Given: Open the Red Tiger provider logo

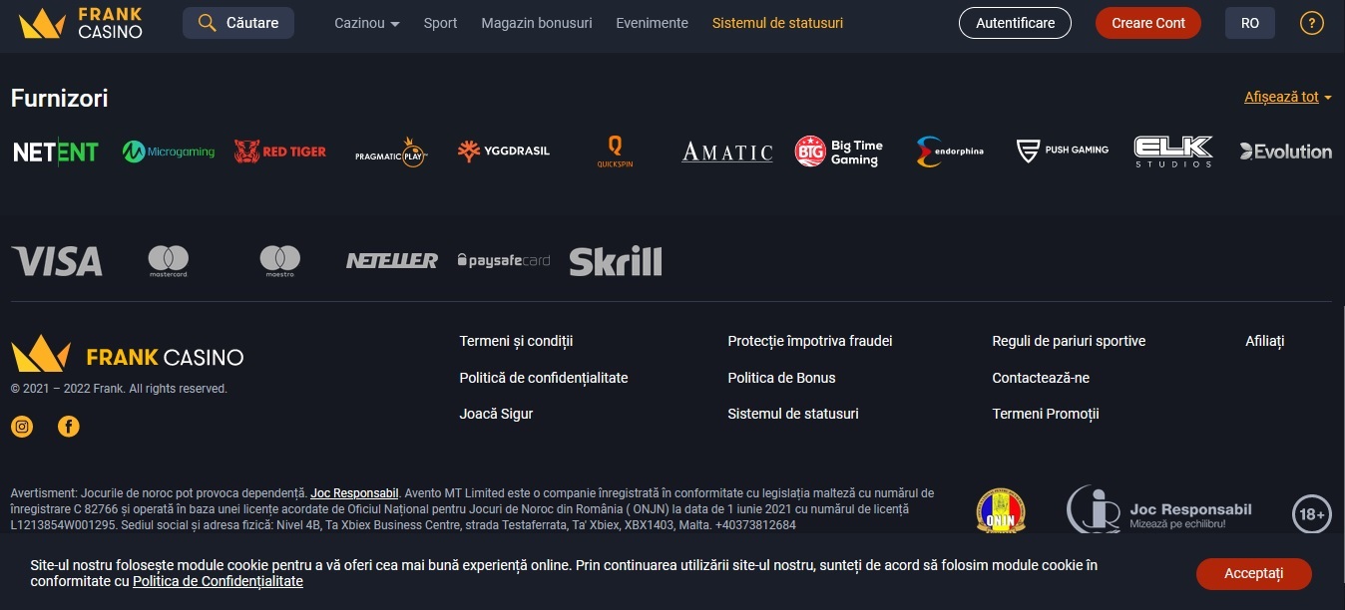Looking at the screenshot, I should point(280,152).
